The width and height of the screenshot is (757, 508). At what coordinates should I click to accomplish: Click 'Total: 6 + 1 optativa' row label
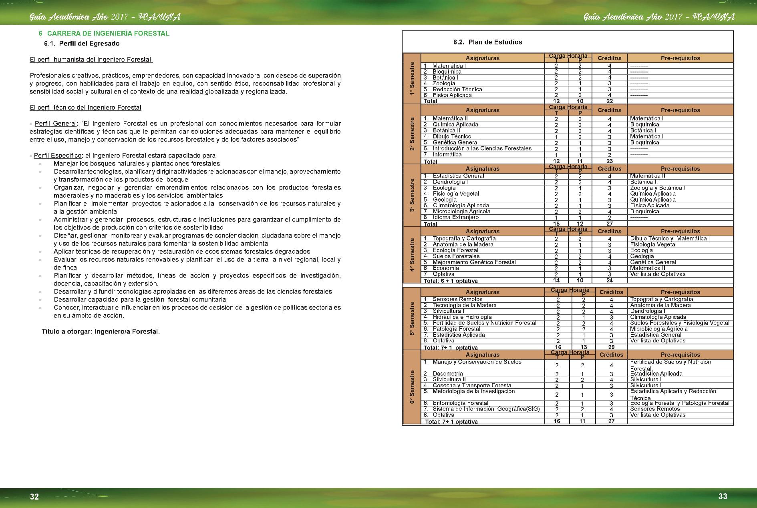pos(451,281)
